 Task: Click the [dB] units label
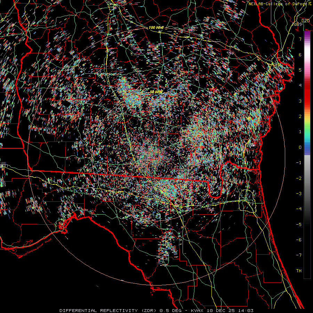coord(297,24)
